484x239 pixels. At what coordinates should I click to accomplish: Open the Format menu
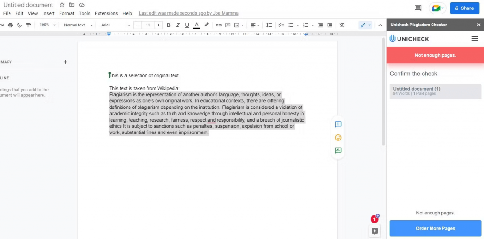[x=67, y=13]
